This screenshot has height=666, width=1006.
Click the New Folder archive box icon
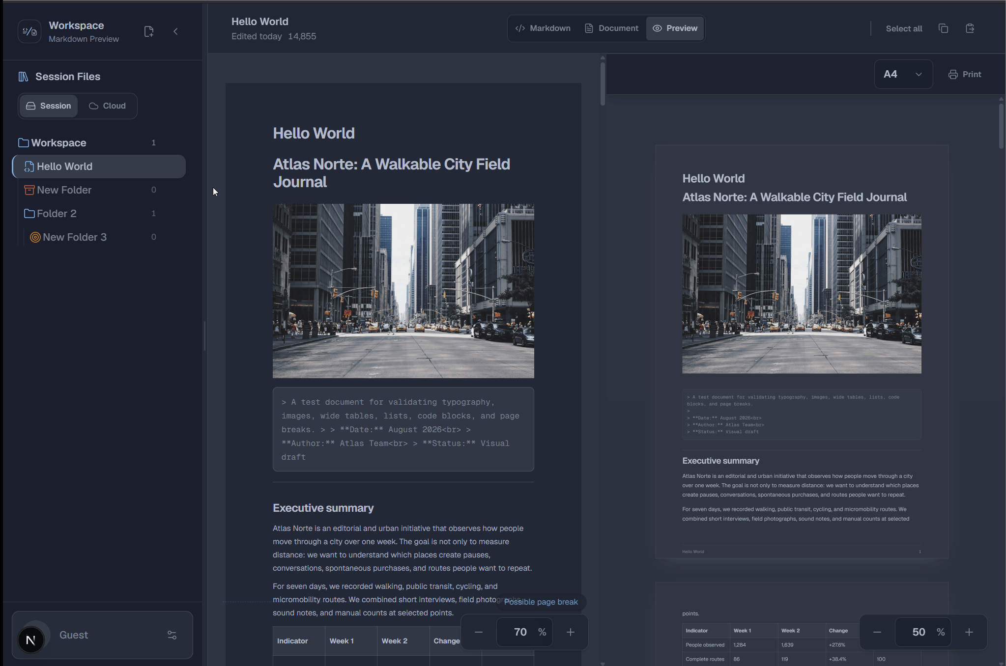(29, 190)
